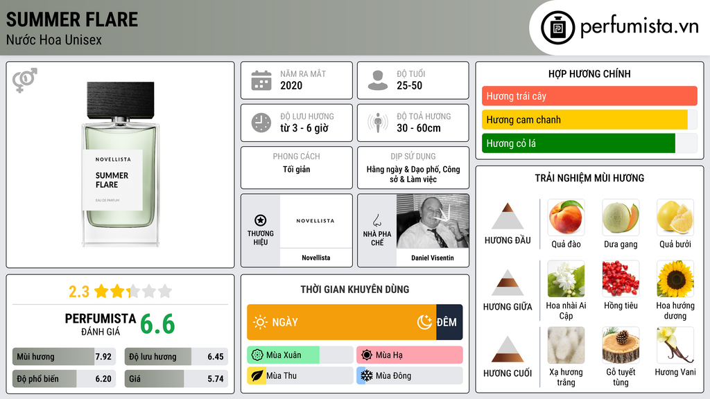710x399 pixels.
Task: Click the Ngày orange daytime segment
Action: (x=341, y=322)
